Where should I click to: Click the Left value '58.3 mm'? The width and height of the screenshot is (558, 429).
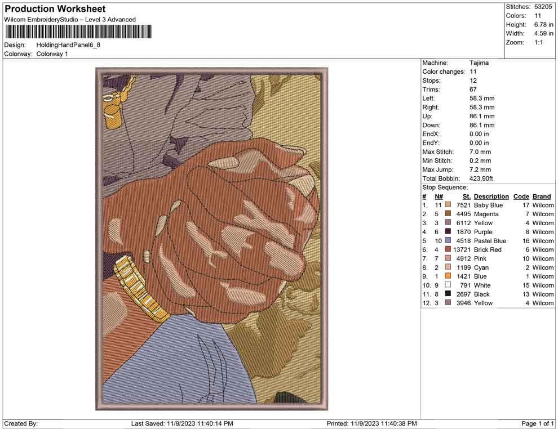click(482, 99)
